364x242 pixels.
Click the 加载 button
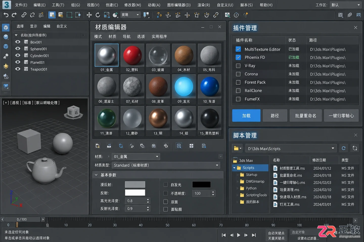click(x=246, y=115)
